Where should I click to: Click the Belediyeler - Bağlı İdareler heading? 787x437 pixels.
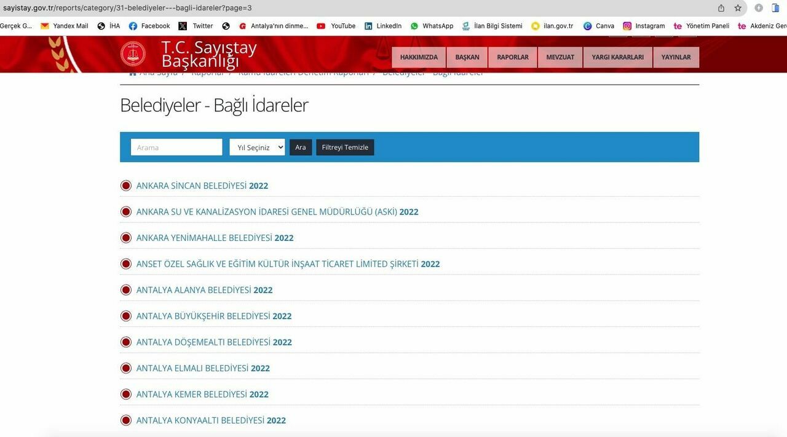click(214, 105)
